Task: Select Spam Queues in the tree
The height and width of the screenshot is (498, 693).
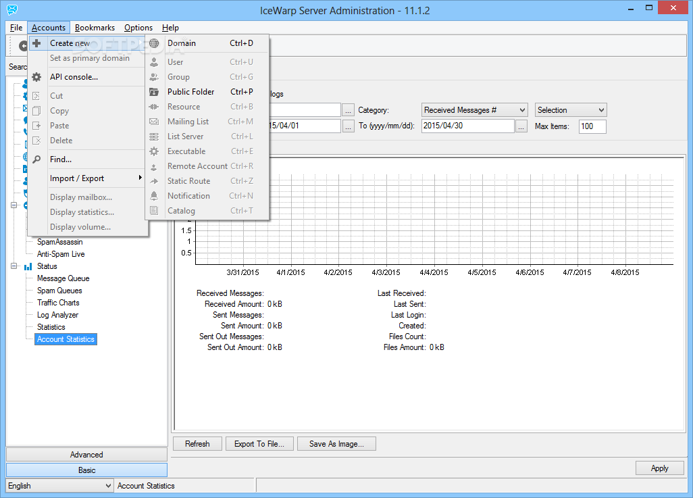Action: 59,291
